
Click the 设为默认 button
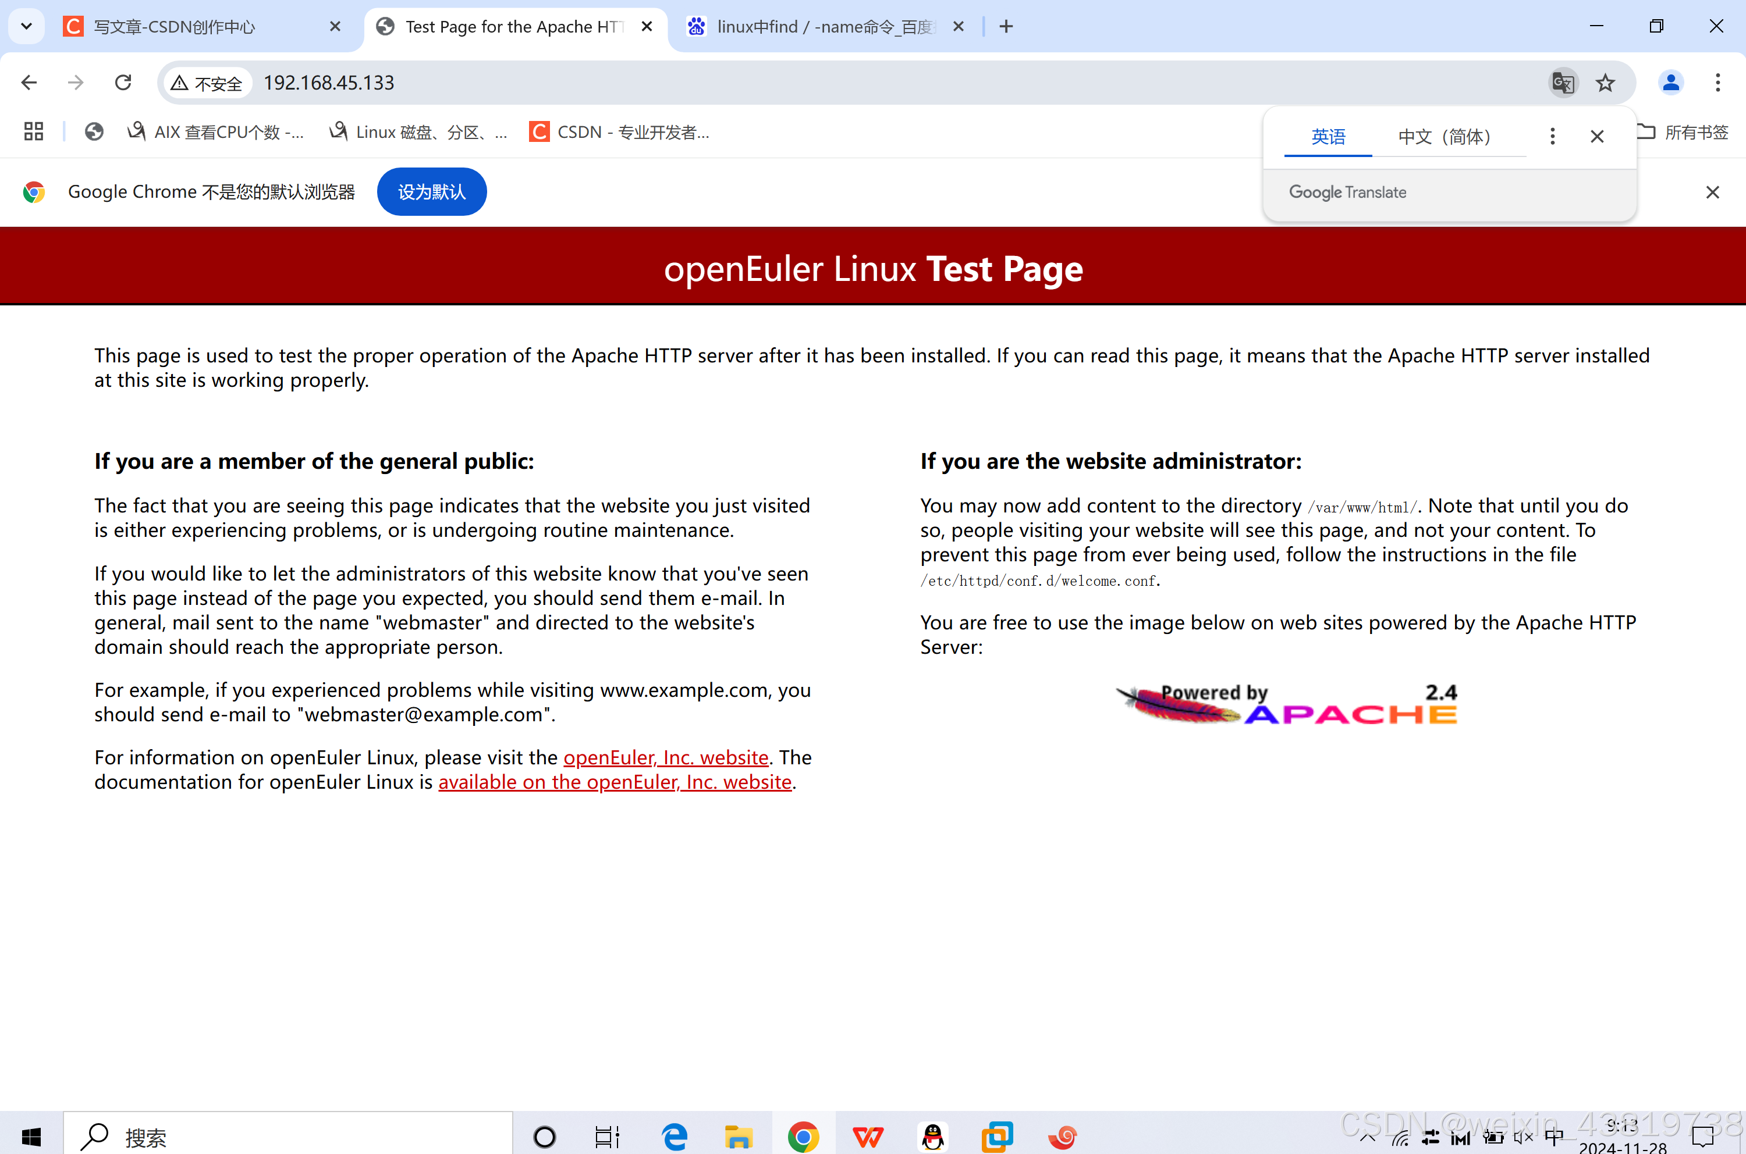coord(431,192)
